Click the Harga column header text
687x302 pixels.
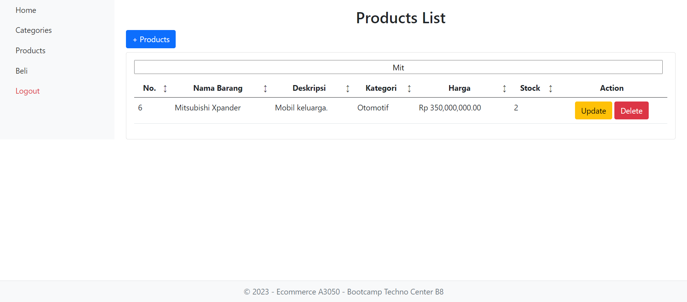pyautogui.click(x=459, y=88)
